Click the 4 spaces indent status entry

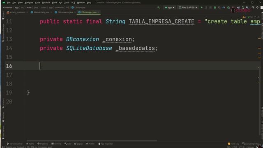tap(250, 147)
